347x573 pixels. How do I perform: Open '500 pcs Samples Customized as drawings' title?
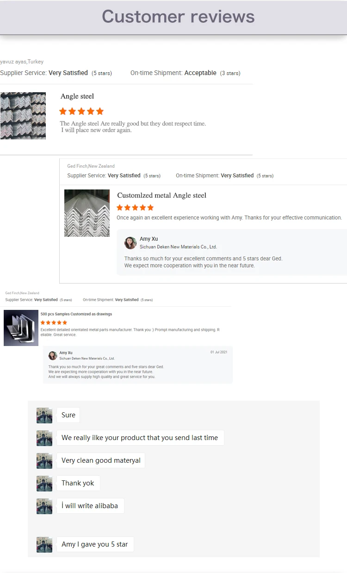[x=76, y=314]
